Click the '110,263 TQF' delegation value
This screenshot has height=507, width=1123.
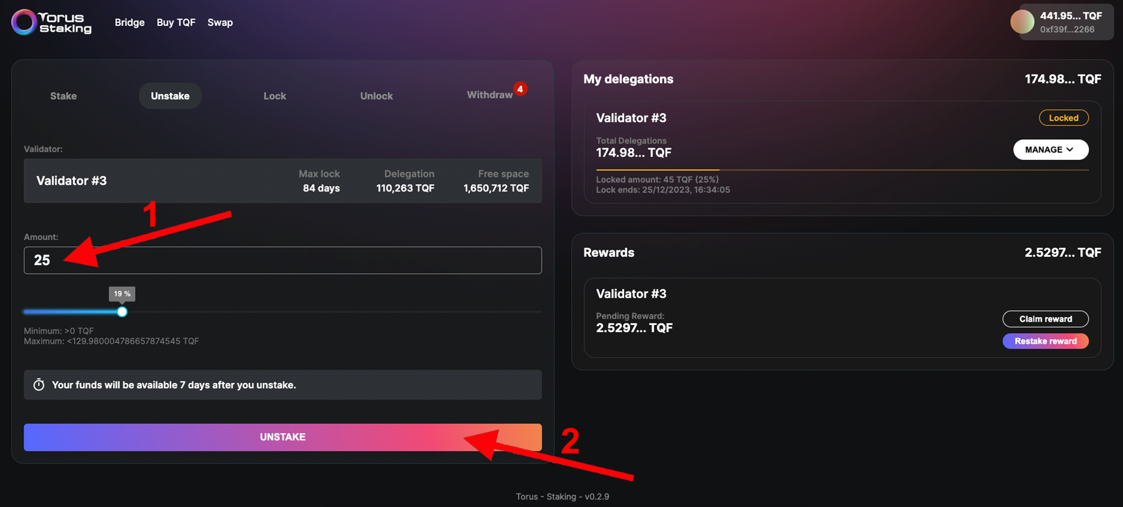click(405, 188)
